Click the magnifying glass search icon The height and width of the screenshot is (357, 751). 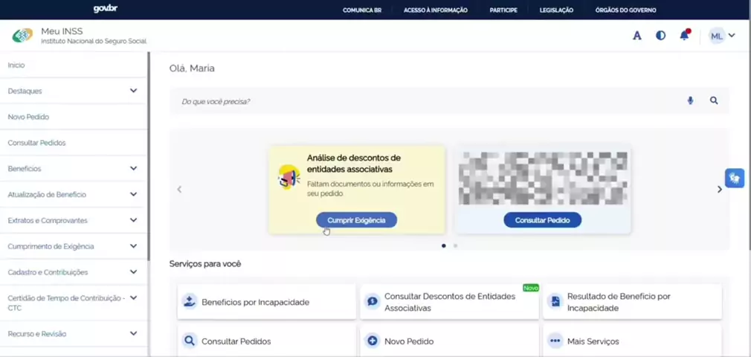(714, 100)
